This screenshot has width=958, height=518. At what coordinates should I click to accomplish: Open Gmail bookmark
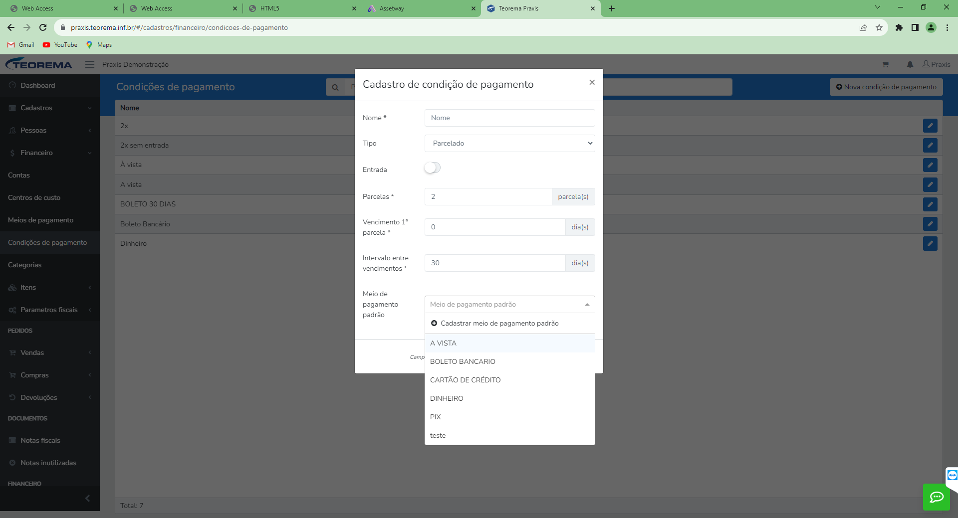click(21, 45)
